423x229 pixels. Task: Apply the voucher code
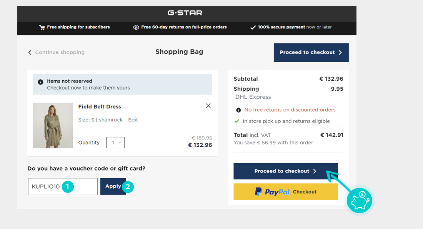pyautogui.click(x=113, y=186)
